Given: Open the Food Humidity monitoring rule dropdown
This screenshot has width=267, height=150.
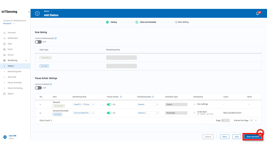Looking at the screenshot, I should 83,113.
